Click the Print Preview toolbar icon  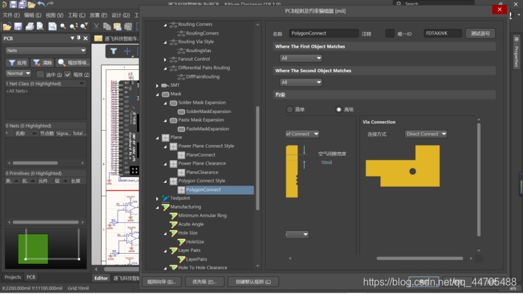tap(40, 26)
